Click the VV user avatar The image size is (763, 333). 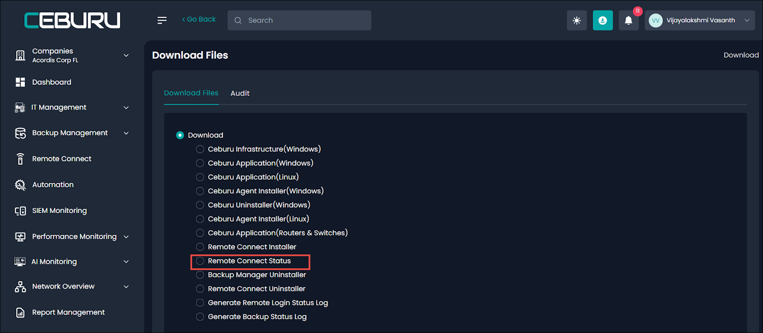(x=656, y=20)
